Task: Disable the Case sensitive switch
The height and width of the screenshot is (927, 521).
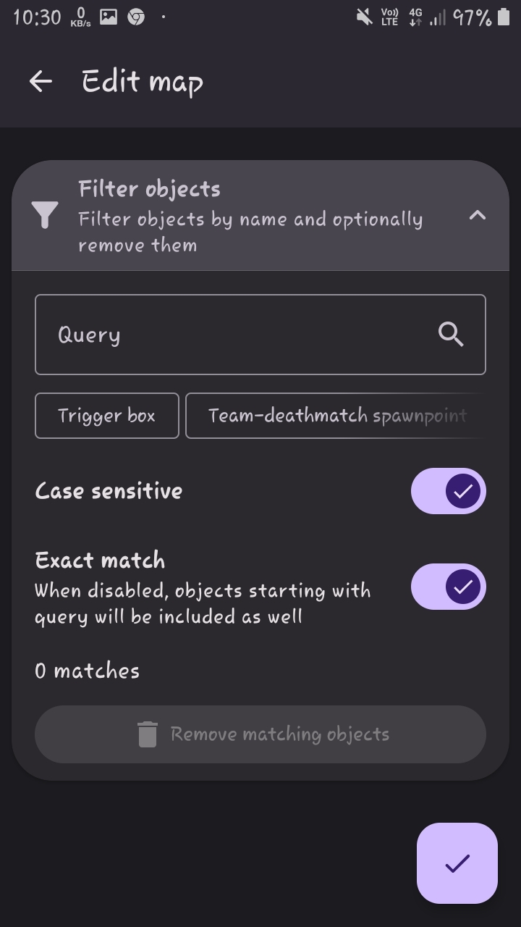Action: tap(449, 491)
